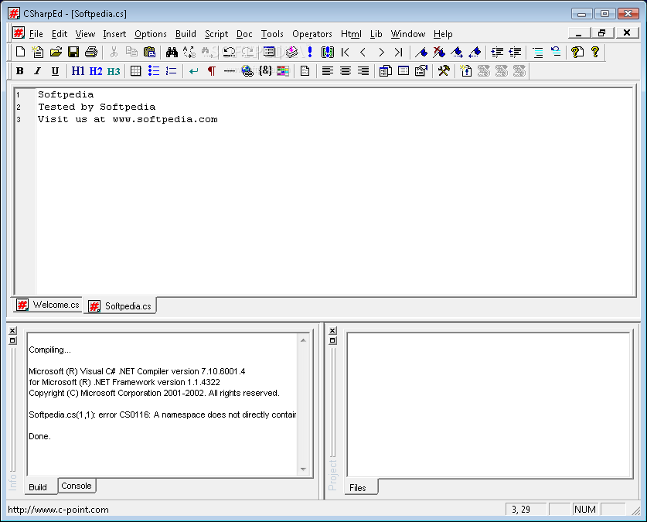Screen dimensions: 647x522
Task: Jump to the last item arrow
Action: 398,52
